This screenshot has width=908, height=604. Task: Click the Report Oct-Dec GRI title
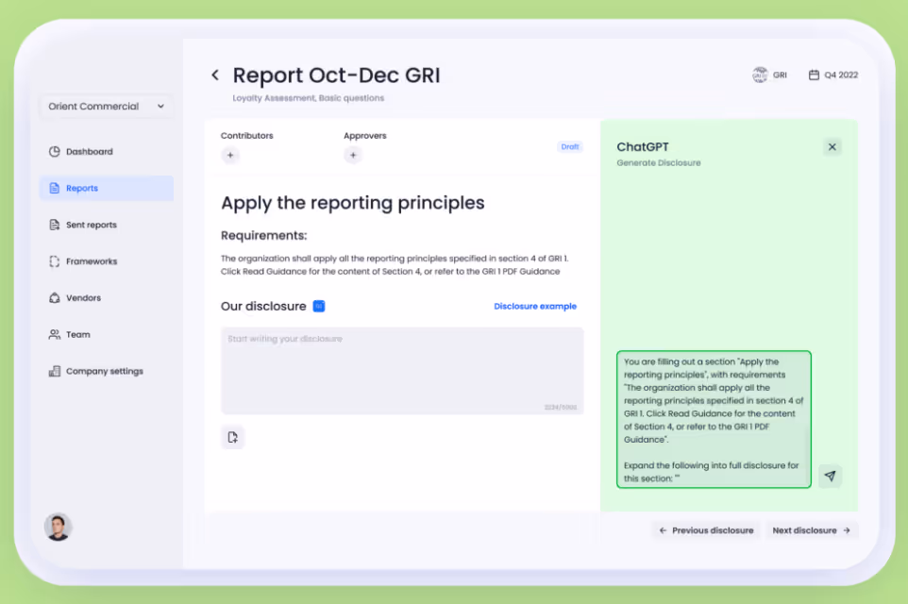coord(336,75)
